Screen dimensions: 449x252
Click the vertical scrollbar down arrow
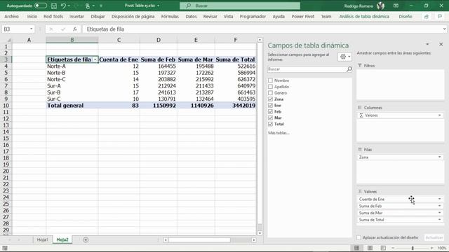pos(260,233)
